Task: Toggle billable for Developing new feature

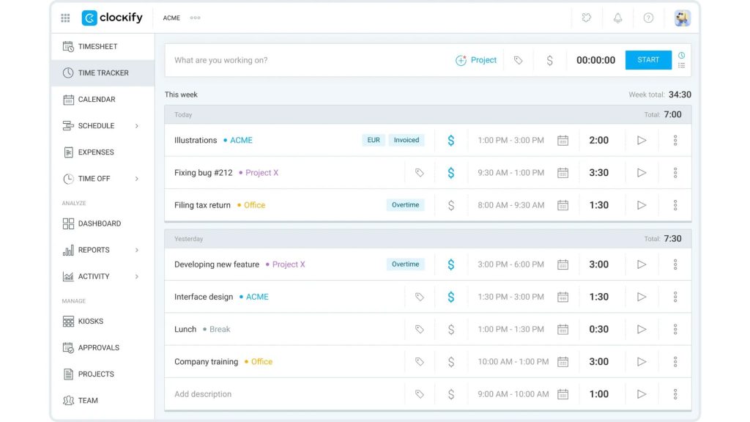Action: [x=450, y=264]
